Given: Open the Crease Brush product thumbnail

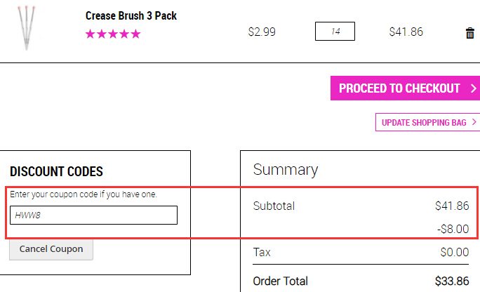Looking at the screenshot, I should coord(27,28).
